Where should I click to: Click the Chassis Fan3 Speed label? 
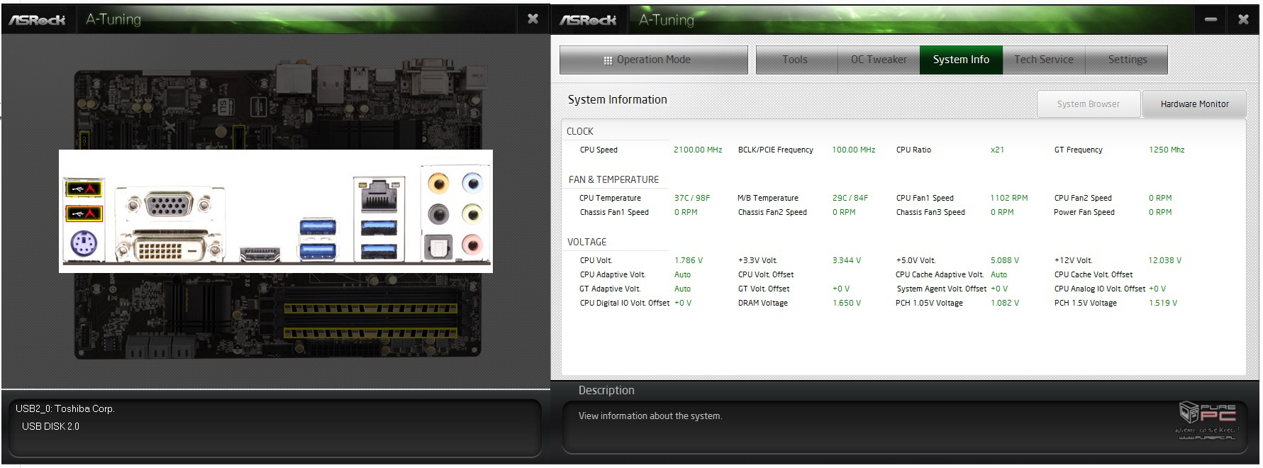(930, 212)
